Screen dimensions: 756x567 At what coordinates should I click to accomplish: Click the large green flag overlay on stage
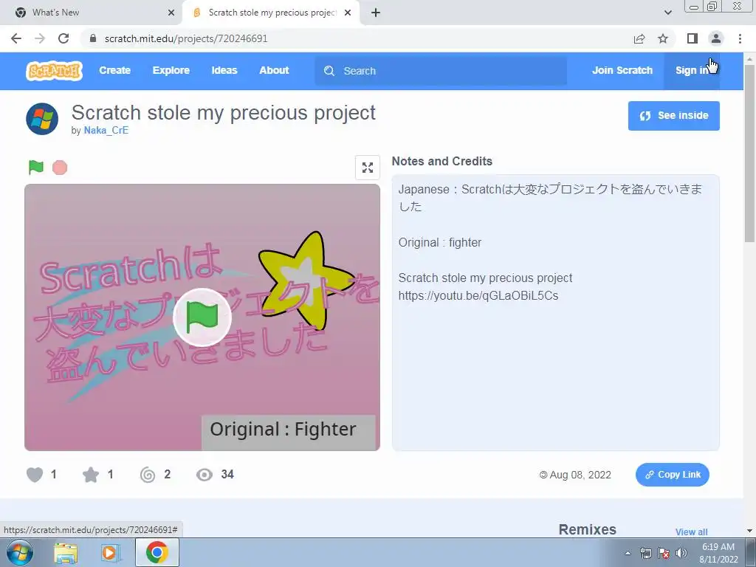(x=202, y=317)
